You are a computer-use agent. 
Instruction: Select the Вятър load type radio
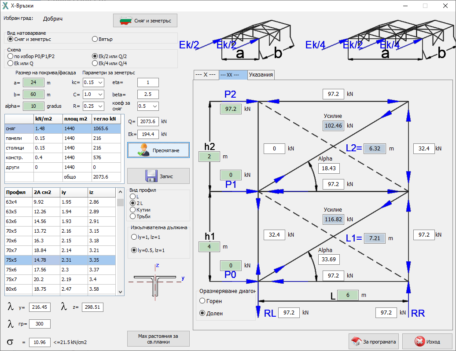point(95,39)
